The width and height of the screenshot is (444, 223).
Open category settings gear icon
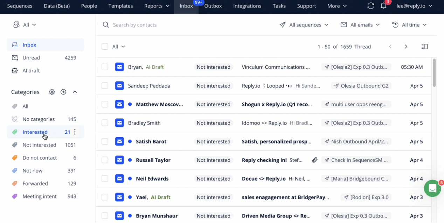tap(52, 92)
